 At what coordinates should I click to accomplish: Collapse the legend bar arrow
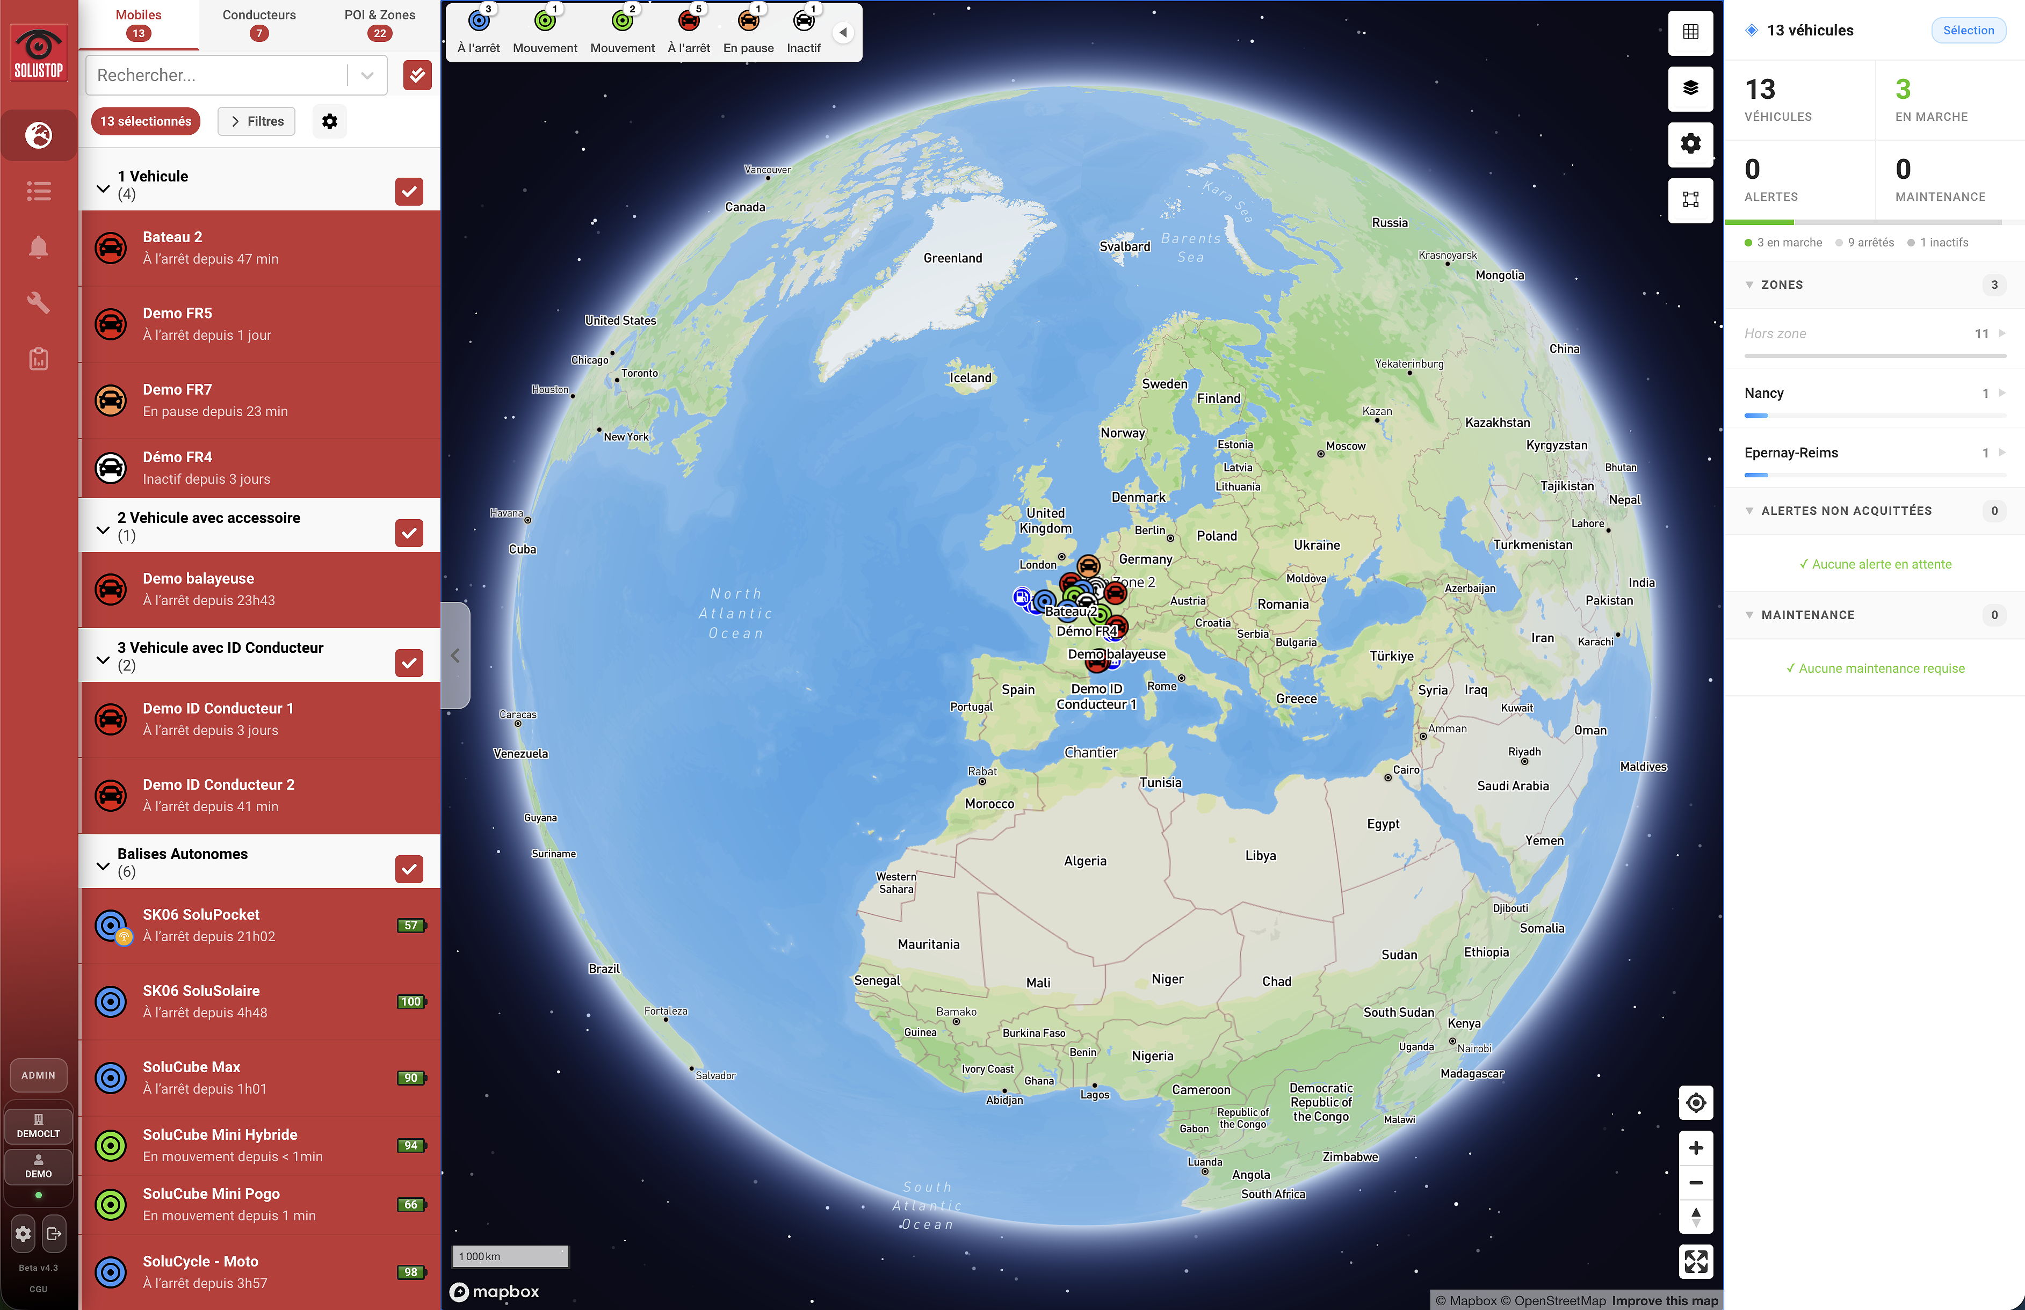click(x=842, y=32)
